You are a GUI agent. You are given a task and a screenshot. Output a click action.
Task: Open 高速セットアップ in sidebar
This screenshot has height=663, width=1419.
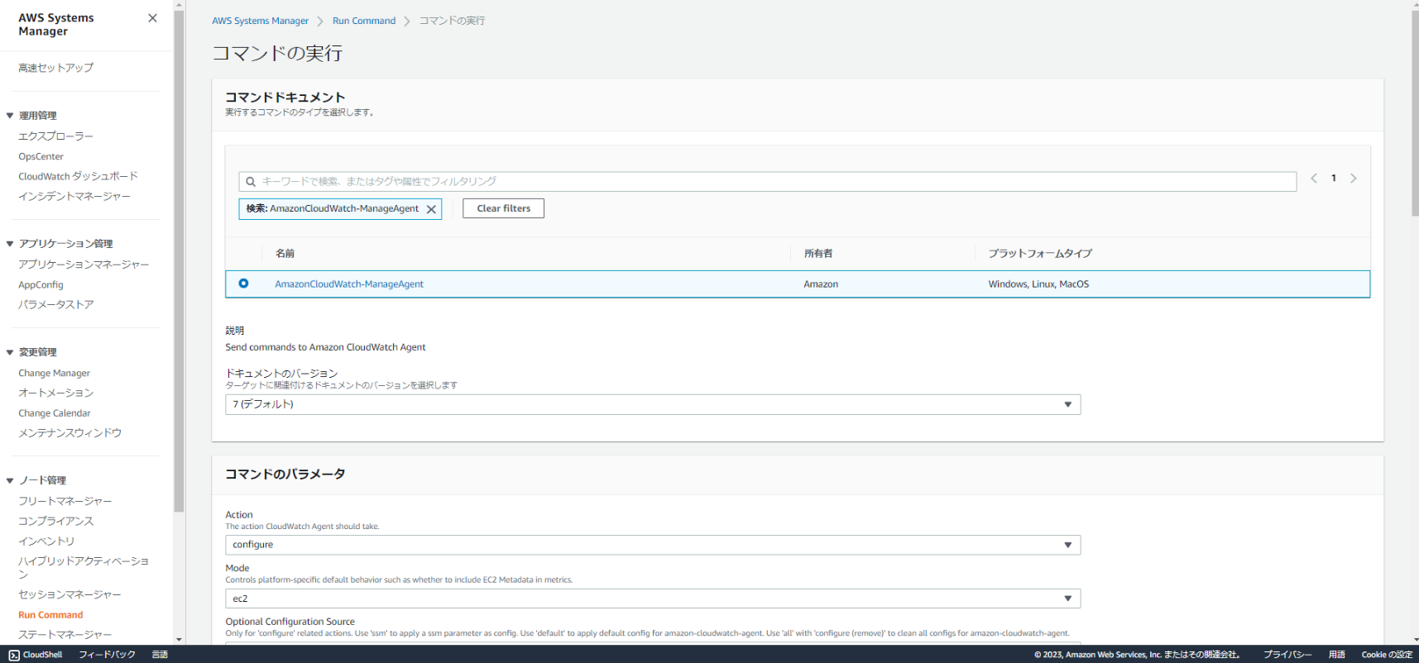[55, 68]
